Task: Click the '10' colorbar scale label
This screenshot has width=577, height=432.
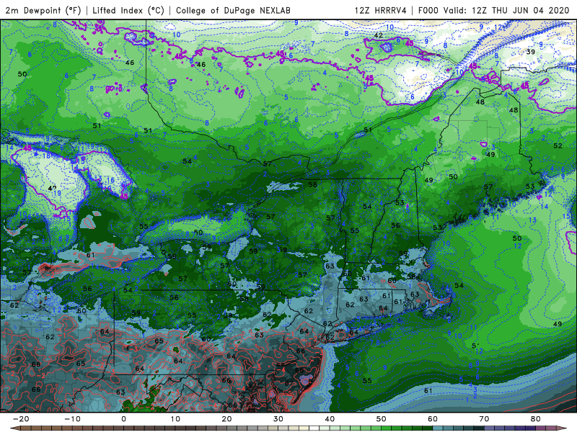Action: click(175, 419)
